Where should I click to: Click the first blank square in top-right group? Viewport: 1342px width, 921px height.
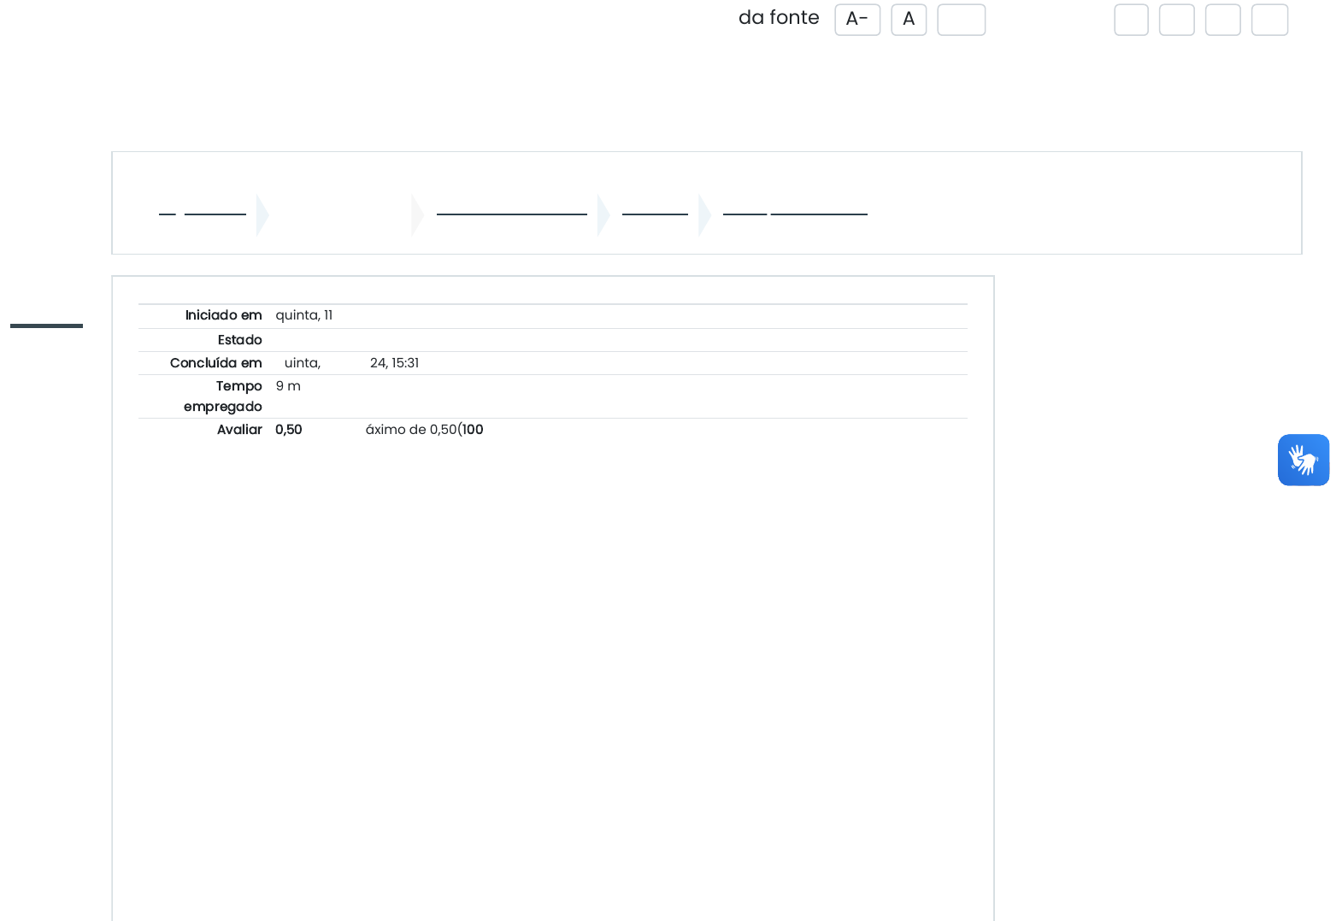[x=1131, y=20]
